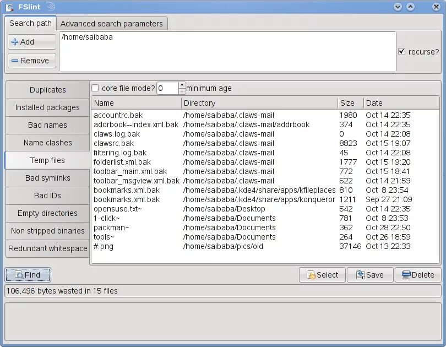Click the /home/saibaba/Desktop directory cell
Screen dimensions: 446x347
(224, 209)
